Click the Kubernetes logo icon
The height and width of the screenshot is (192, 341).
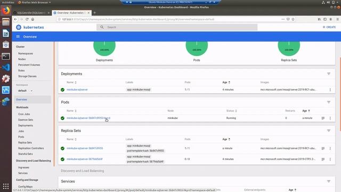19,27
